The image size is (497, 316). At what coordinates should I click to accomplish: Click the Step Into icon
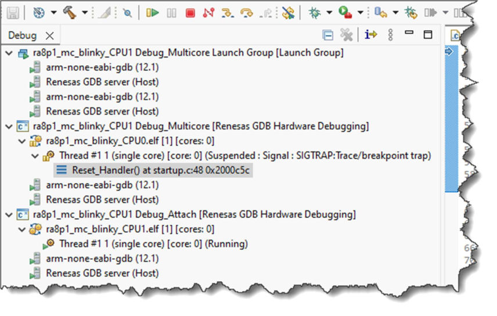point(228,13)
